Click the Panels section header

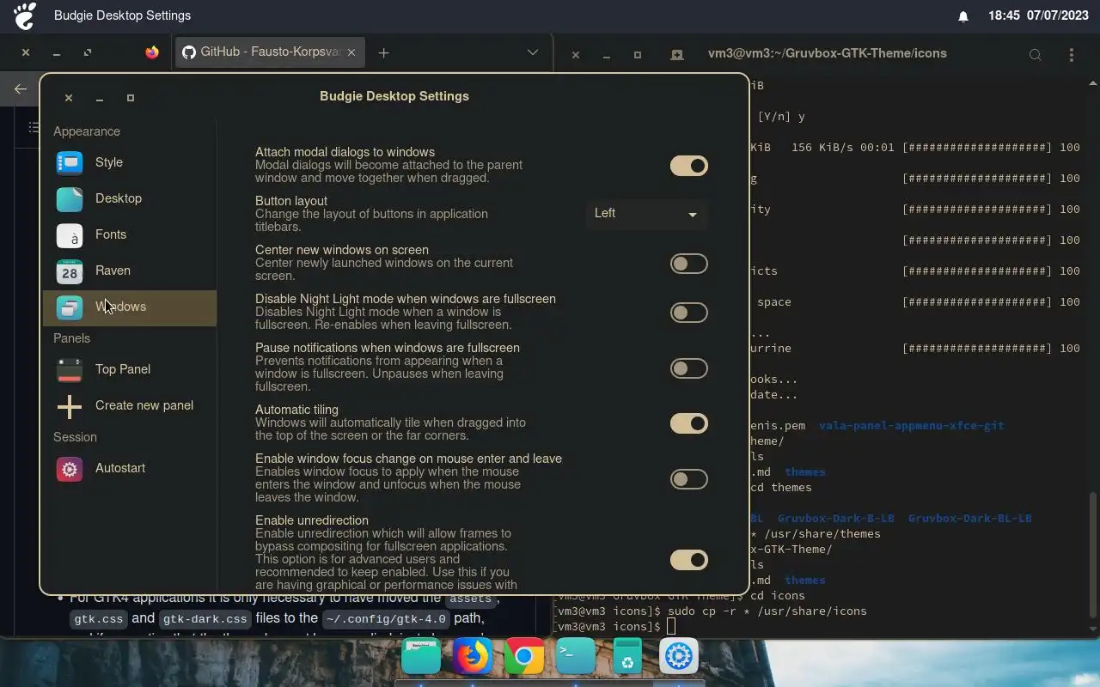(x=71, y=338)
